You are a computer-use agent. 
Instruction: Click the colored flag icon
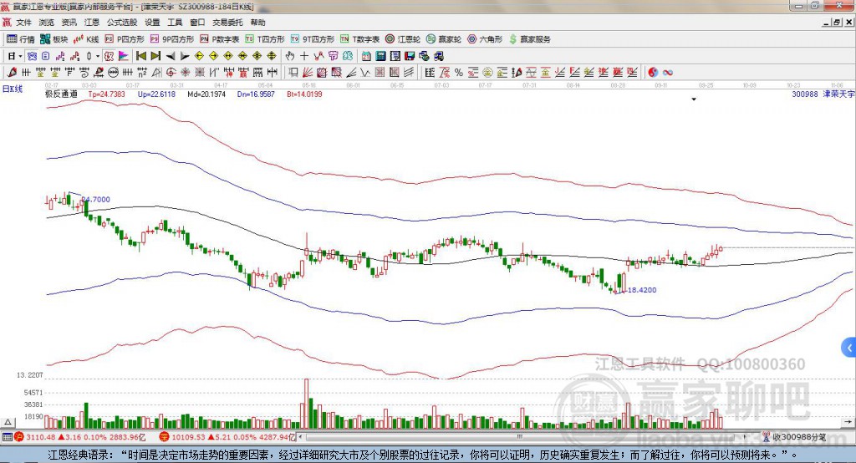tap(124, 56)
